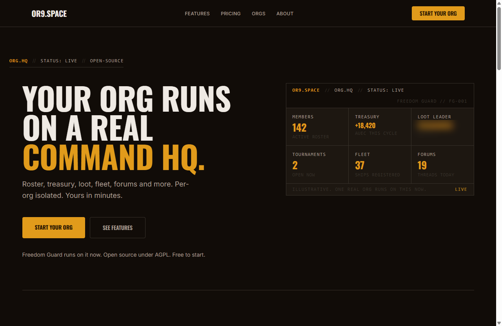
Task: Click the STATUS: LIVE text above headline
Action: click(x=59, y=61)
